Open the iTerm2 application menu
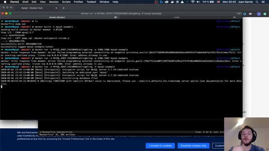This screenshot has width=269, height=151. (14, 2)
